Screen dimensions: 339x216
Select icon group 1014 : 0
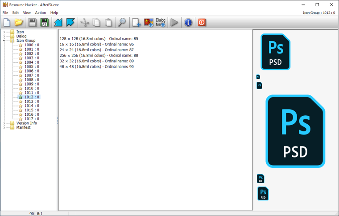[x=32, y=106]
